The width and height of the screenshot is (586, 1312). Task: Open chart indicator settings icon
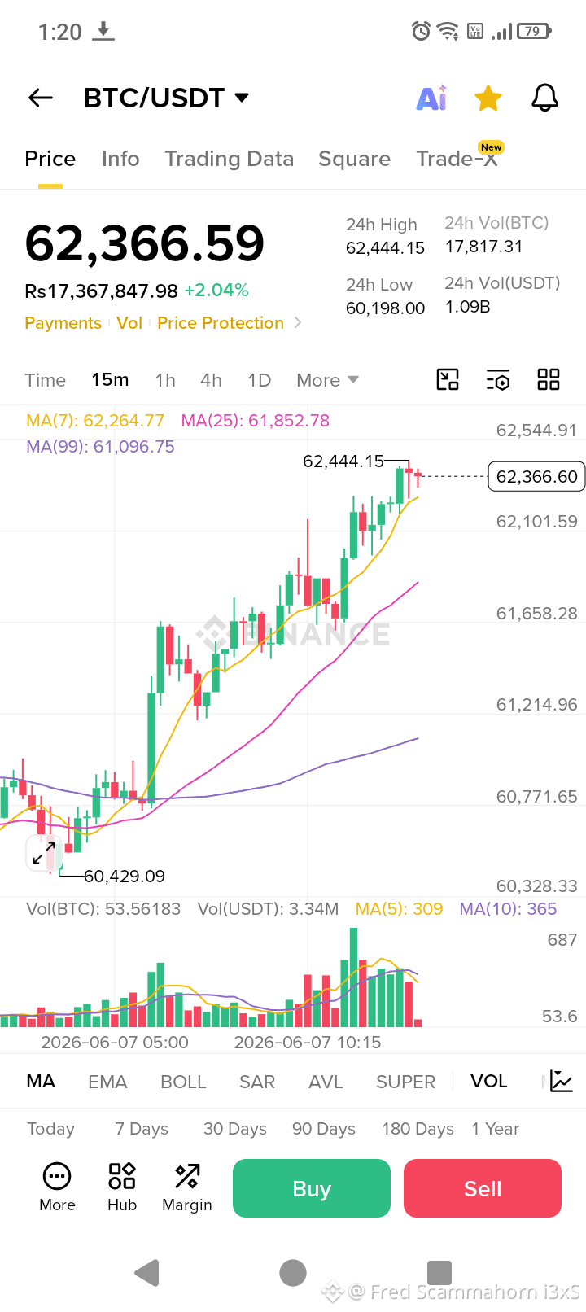click(498, 379)
